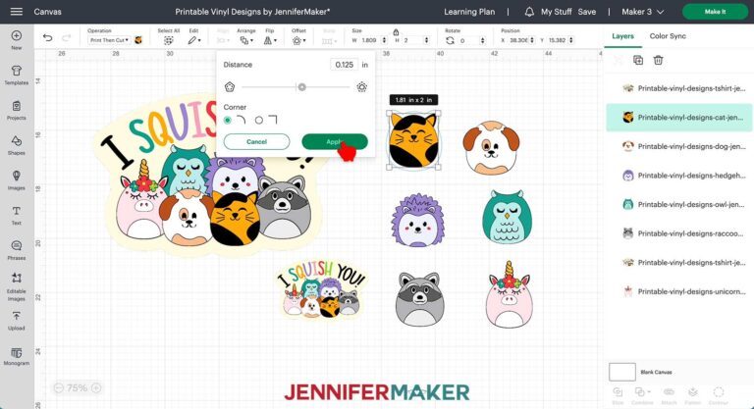Click the standalone teal owl image on canvas

pyautogui.click(x=507, y=217)
